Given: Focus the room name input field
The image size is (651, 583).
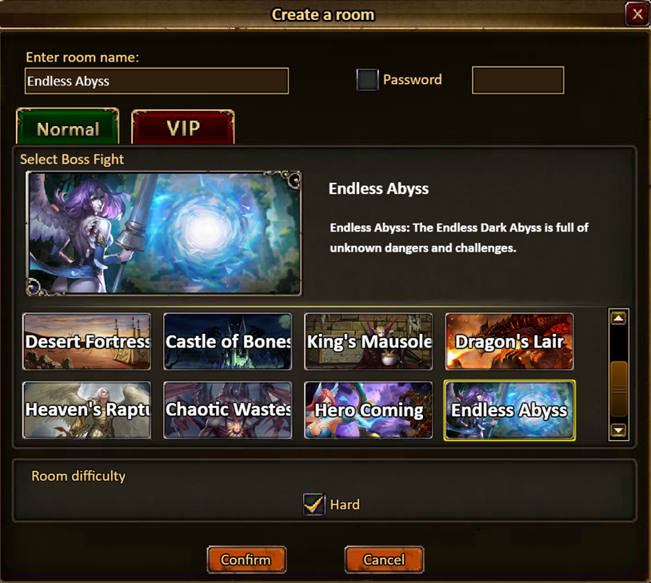Looking at the screenshot, I should pos(157,81).
